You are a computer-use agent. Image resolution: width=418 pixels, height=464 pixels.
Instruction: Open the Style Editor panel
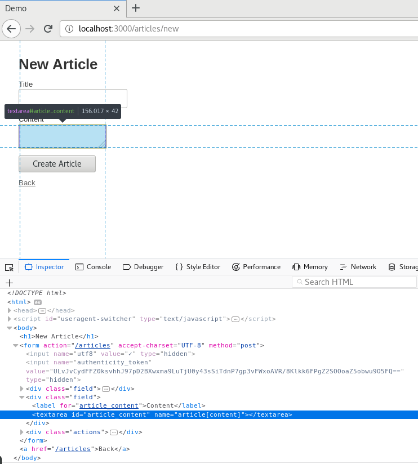198,267
